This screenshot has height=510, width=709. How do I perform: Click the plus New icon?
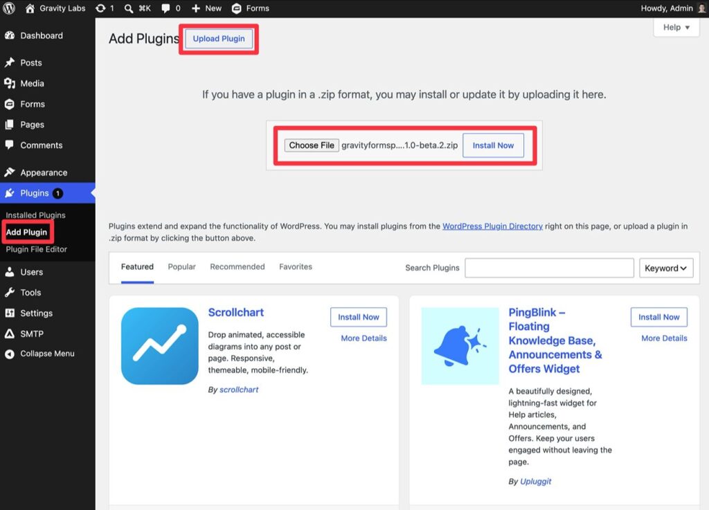[x=196, y=8]
